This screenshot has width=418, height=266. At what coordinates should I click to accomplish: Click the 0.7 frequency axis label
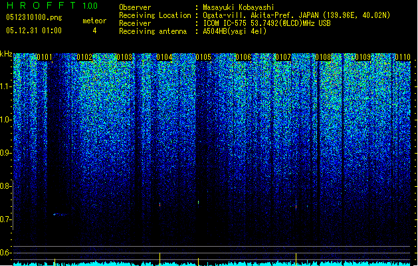coord(5,219)
